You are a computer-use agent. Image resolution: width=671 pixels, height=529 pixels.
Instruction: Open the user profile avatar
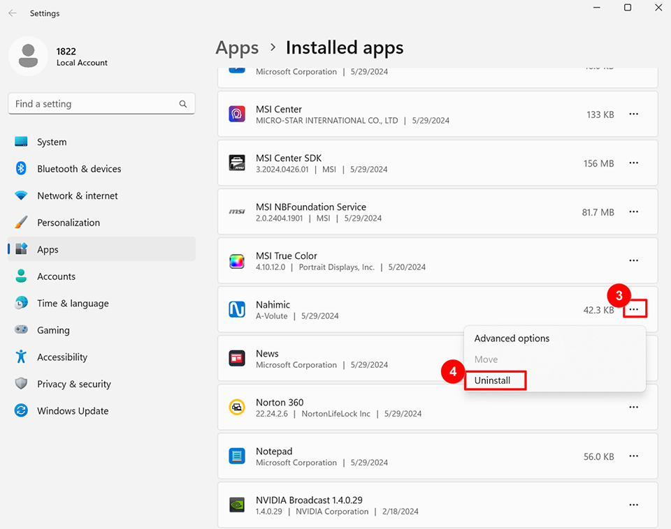click(28, 56)
